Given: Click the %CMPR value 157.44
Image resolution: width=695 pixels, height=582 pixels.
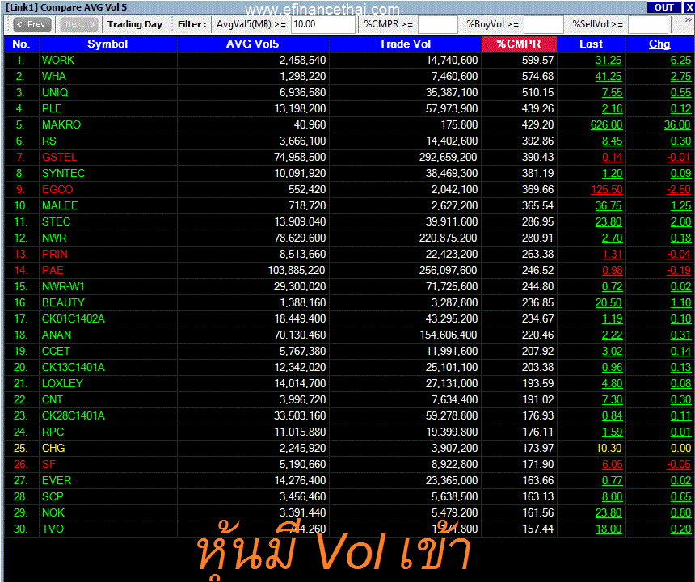Looking at the screenshot, I should coord(537,529).
